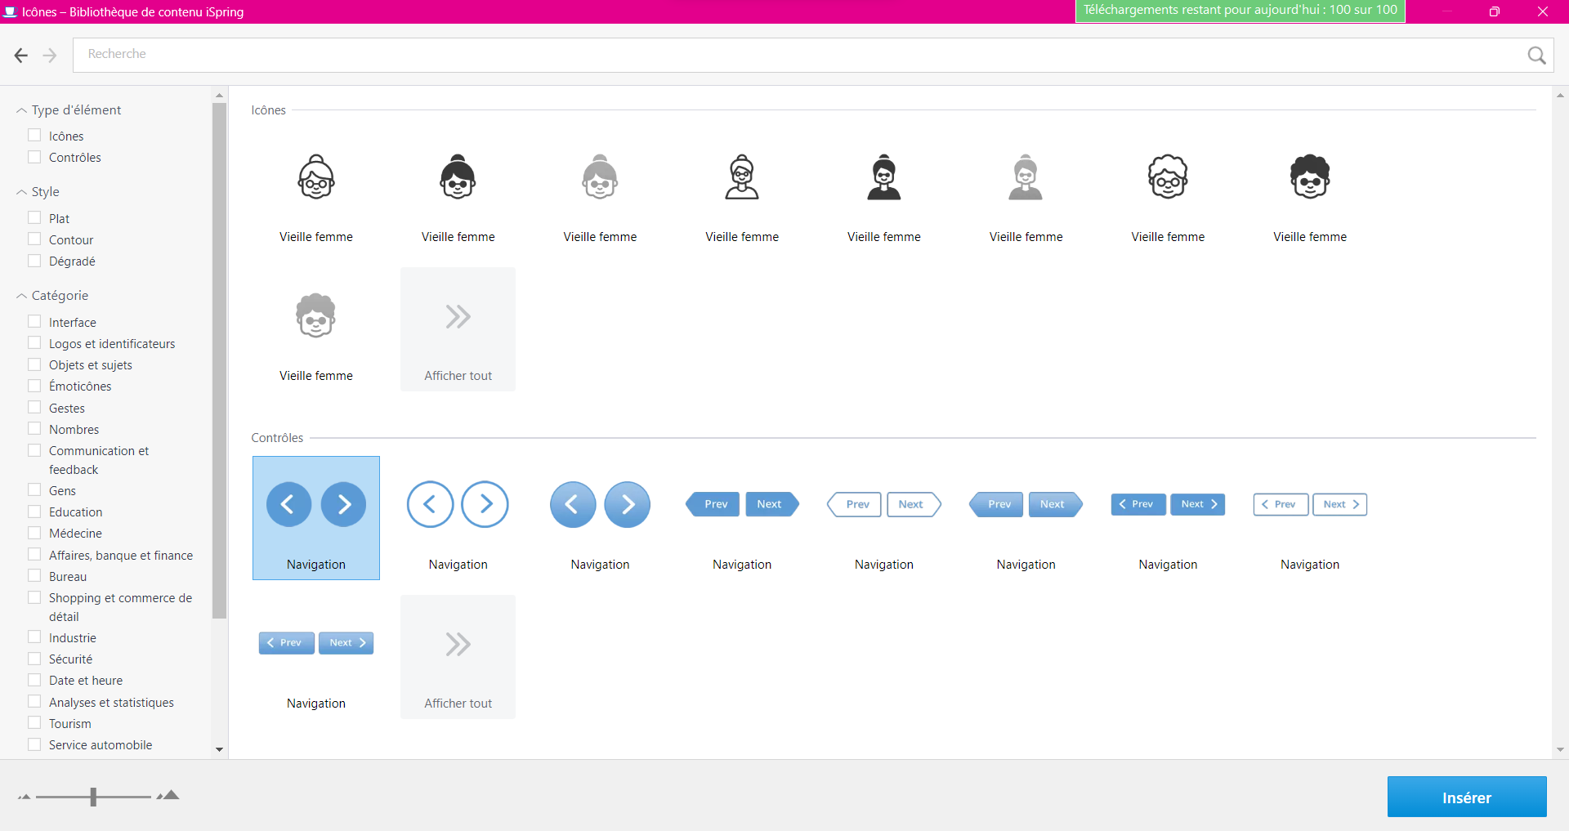Select the highlighted solid blue Navigation control
1569x831 pixels.
click(x=316, y=504)
